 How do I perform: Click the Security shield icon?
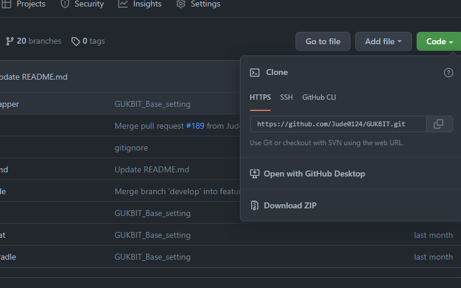coord(64,4)
